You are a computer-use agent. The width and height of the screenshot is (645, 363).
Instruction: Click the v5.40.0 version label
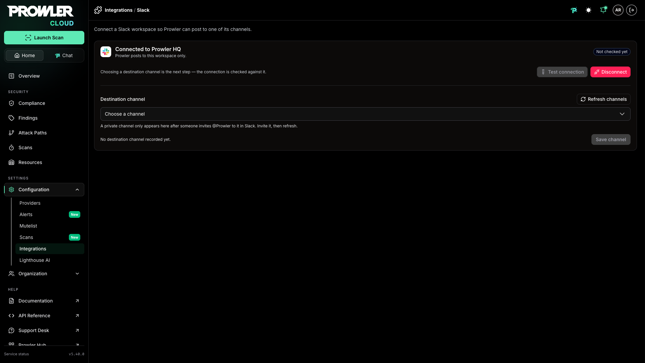[x=77, y=354]
